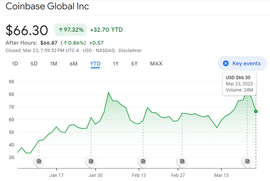Image resolution: width=270 pixels, height=181 pixels.
Task: Click the Coinbase Global Inc title
Action: point(47,6)
